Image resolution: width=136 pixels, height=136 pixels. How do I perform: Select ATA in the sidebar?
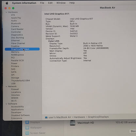point(13,15)
